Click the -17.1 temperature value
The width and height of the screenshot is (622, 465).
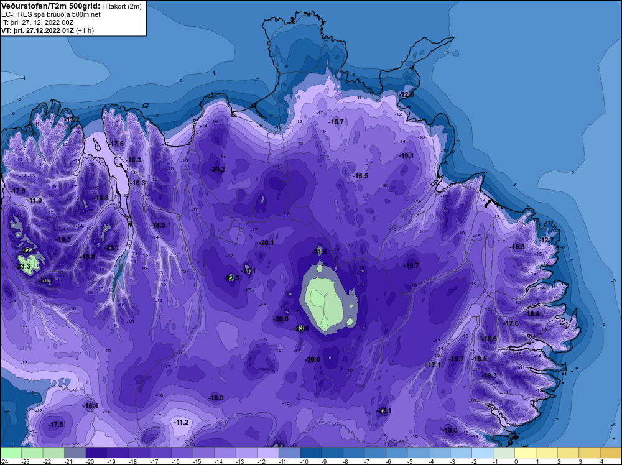[433, 365]
